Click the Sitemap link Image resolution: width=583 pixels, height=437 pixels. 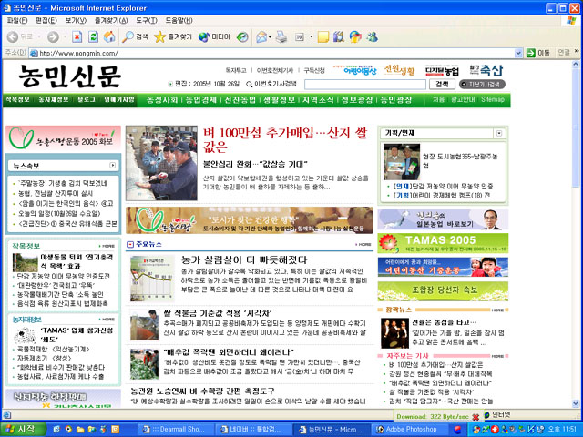[x=493, y=99]
